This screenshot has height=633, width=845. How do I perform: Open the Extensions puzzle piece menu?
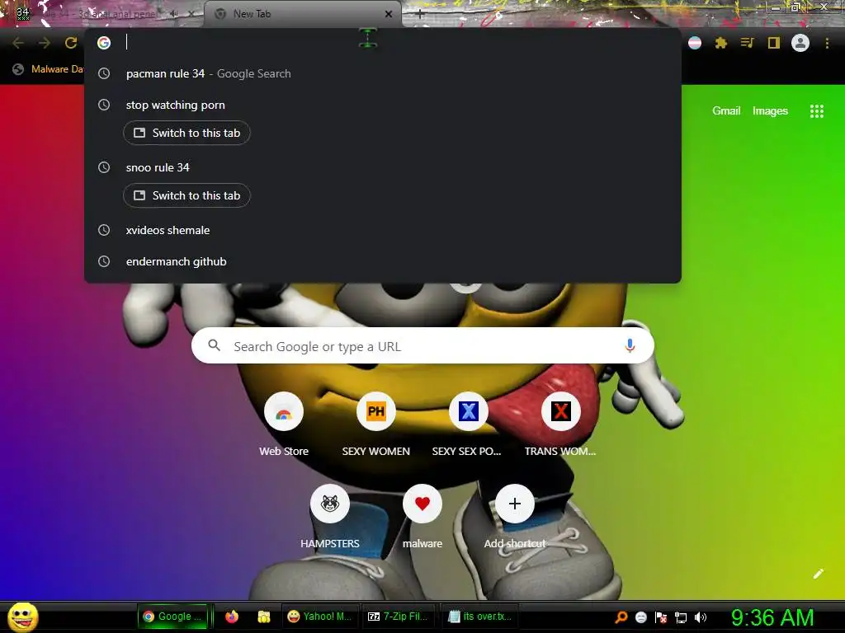(721, 43)
